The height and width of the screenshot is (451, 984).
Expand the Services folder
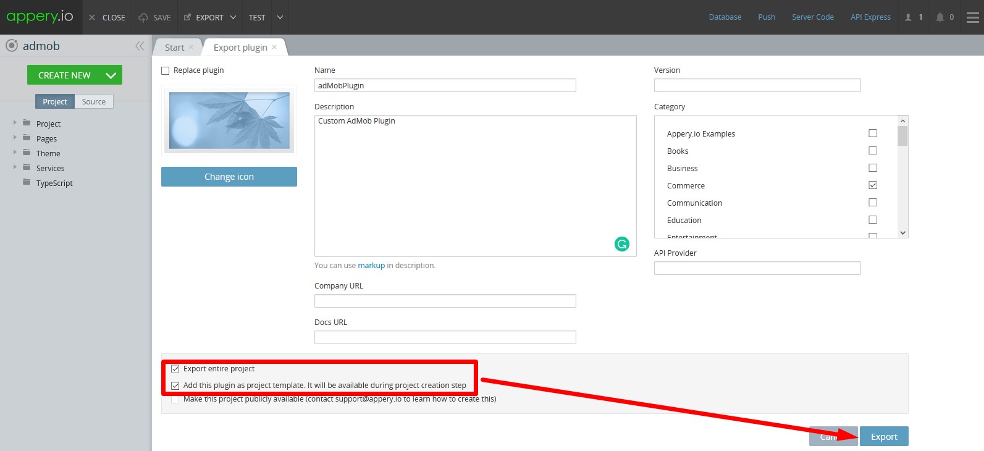15,167
